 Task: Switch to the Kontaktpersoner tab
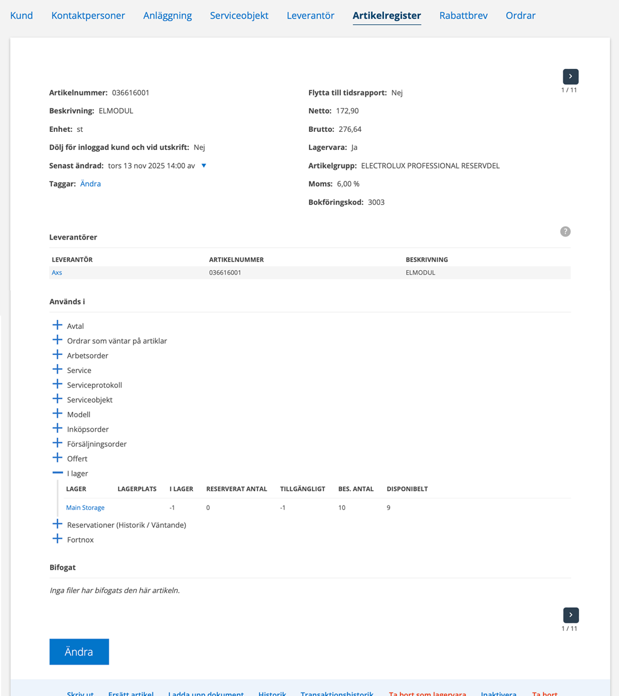click(88, 16)
